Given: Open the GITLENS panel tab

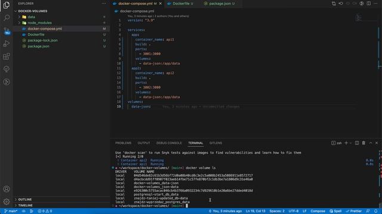Looking at the screenshot, I should point(215,143).
